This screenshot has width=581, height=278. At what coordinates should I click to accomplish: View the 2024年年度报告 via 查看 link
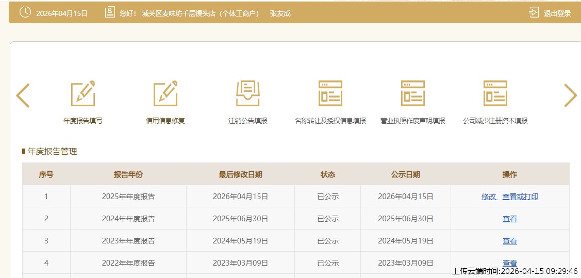pos(510,219)
